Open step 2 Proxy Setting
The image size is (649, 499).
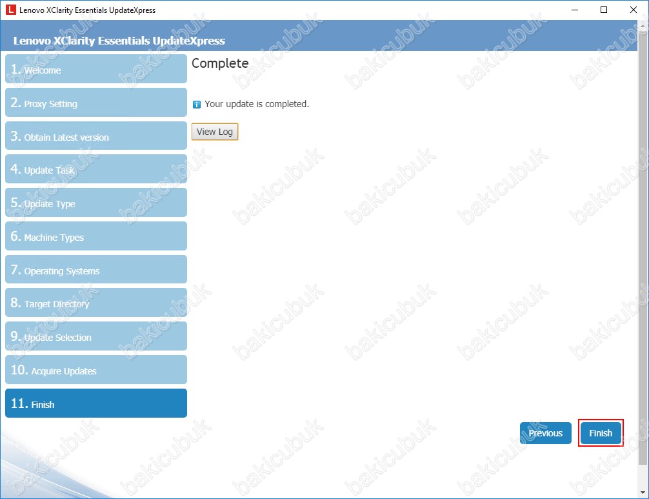point(96,102)
